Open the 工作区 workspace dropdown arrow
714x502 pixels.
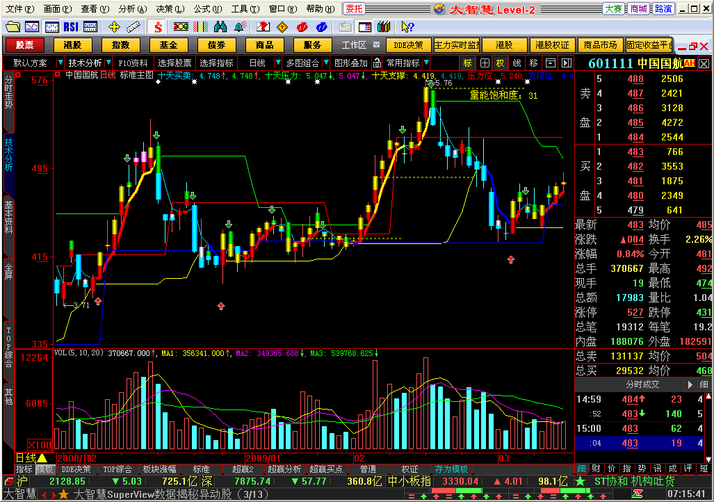[x=377, y=44]
